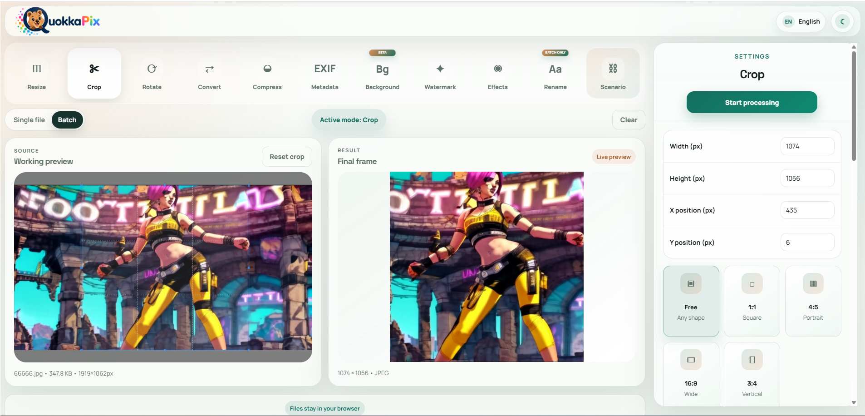Click the Live preview badge
This screenshot has height=416, width=865.
(x=614, y=157)
